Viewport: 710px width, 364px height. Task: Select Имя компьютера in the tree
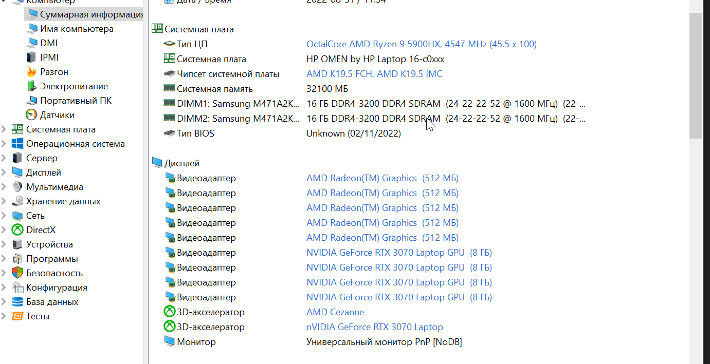point(77,29)
